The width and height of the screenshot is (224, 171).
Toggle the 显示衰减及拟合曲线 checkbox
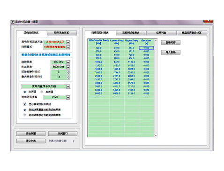(25, 104)
